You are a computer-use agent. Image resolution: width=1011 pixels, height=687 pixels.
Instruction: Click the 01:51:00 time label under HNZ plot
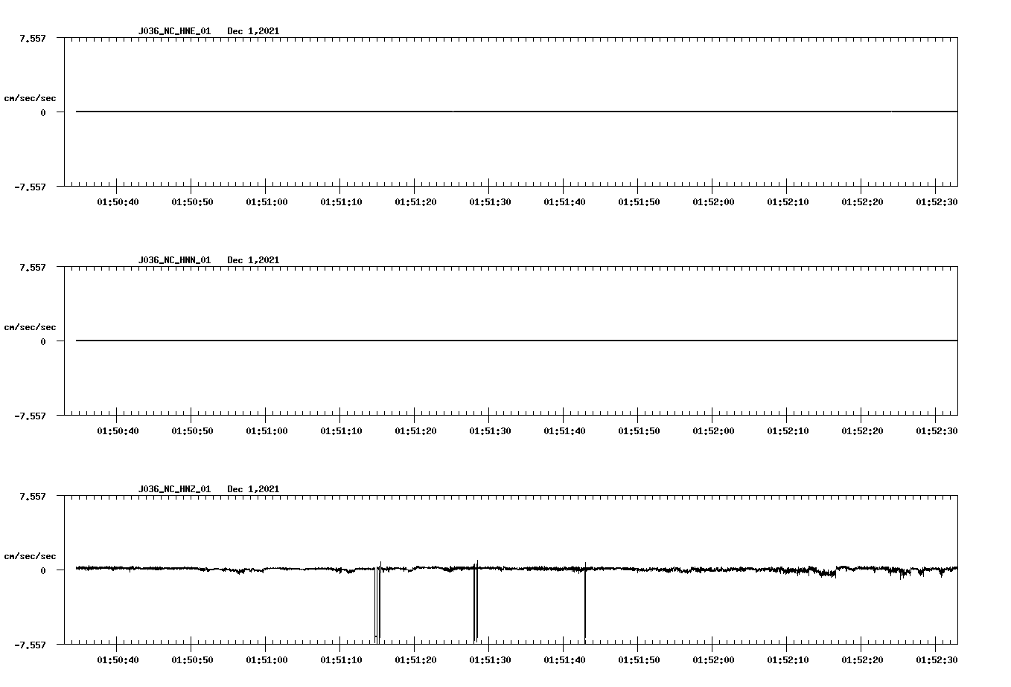(267, 660)
